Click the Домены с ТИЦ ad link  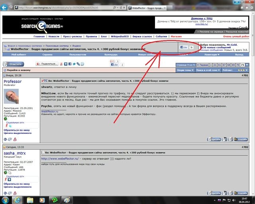pyautogui.click(x=202, y=18)
